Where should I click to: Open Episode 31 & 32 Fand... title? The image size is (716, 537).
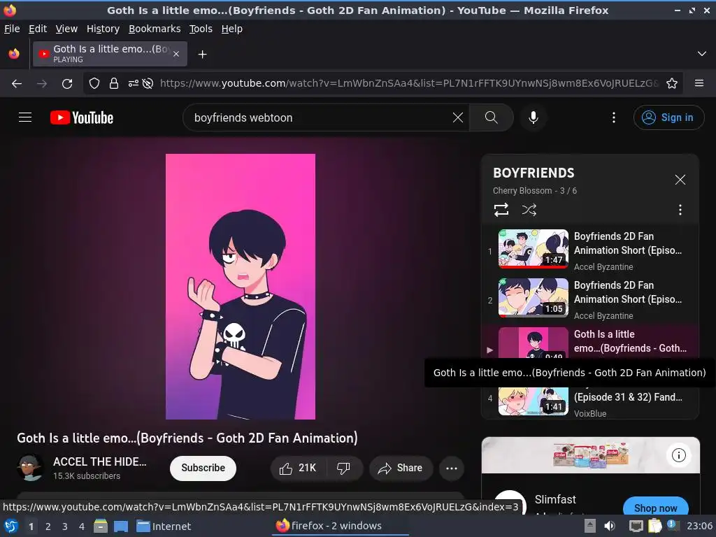[627, 397]
